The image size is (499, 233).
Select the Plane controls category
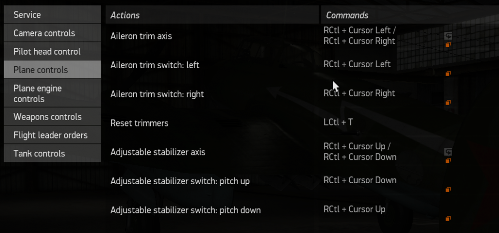tap(52, 70)
